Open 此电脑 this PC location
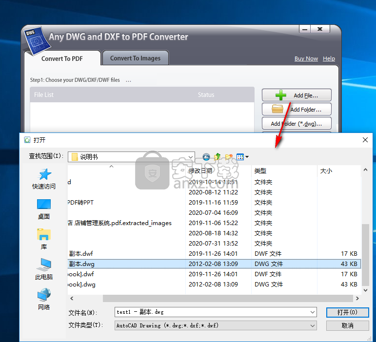 44,269
